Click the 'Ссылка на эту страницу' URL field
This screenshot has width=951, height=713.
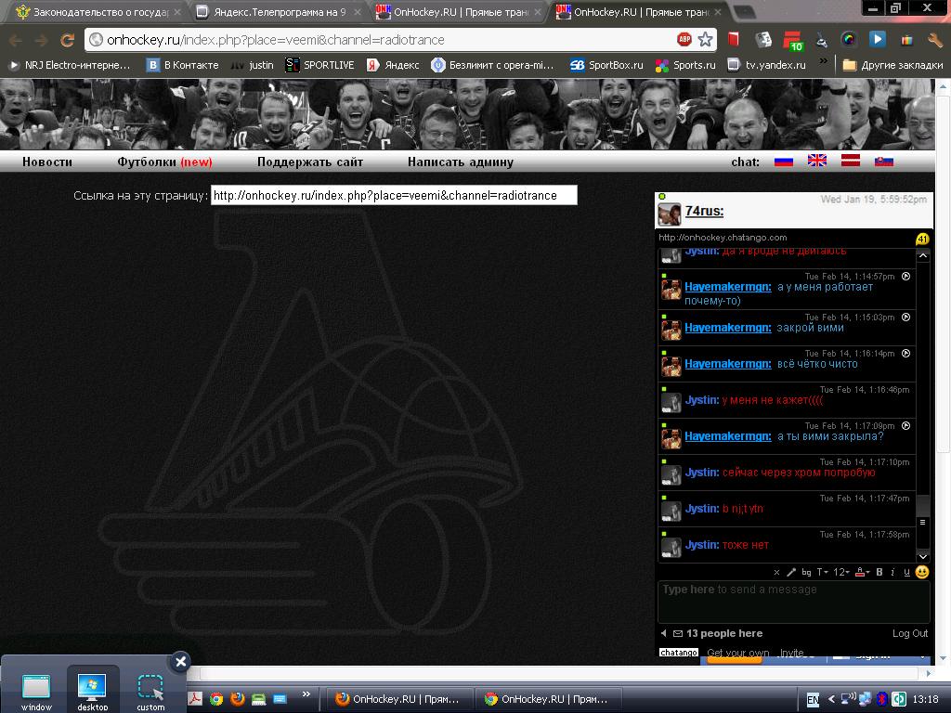394,195
